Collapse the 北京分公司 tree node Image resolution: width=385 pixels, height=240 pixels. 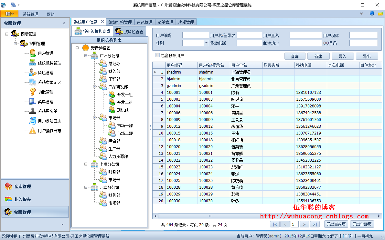pyautogui.click(x=86, y=187)
